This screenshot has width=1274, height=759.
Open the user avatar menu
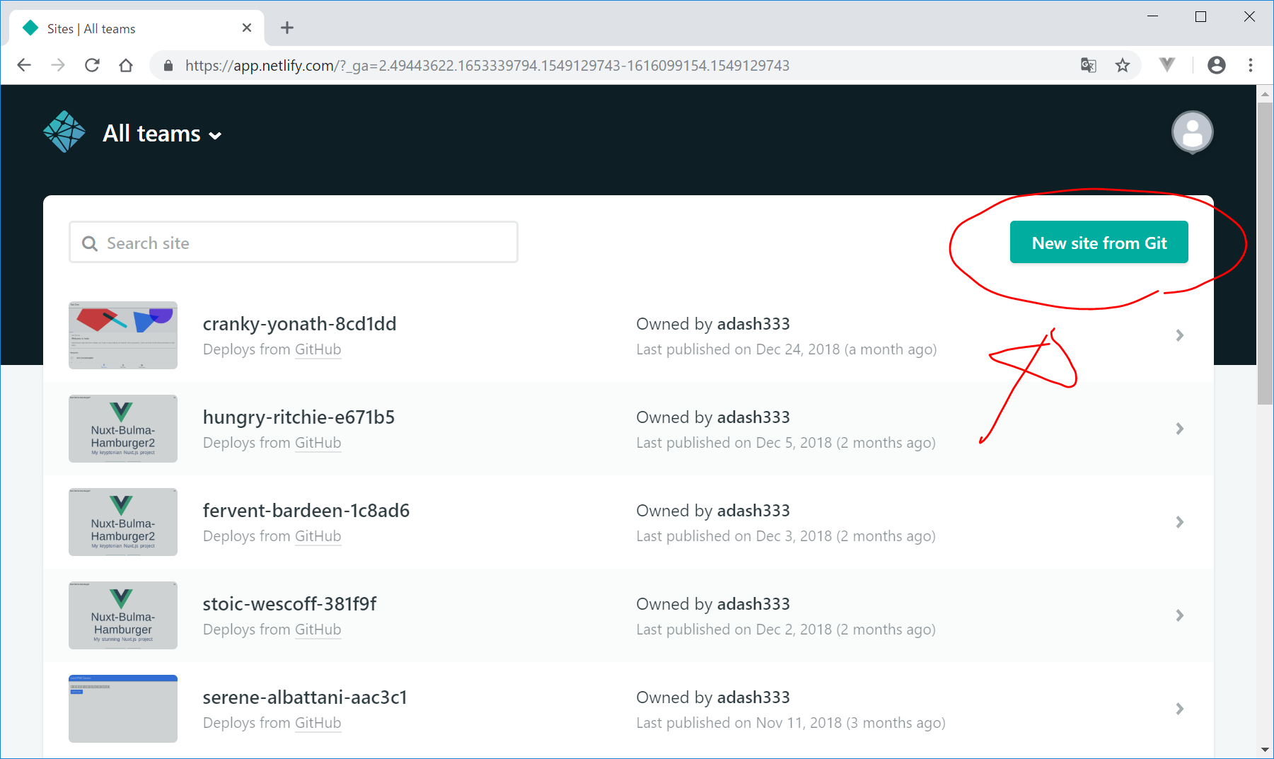(x=1192, y=132)
